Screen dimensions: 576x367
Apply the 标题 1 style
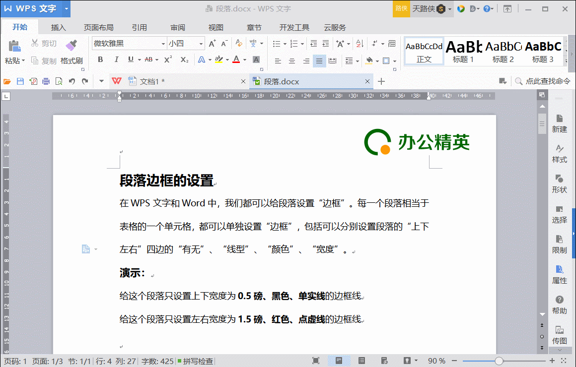point(463,52)
